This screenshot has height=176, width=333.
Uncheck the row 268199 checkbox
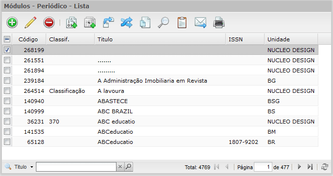click(7, 50)
